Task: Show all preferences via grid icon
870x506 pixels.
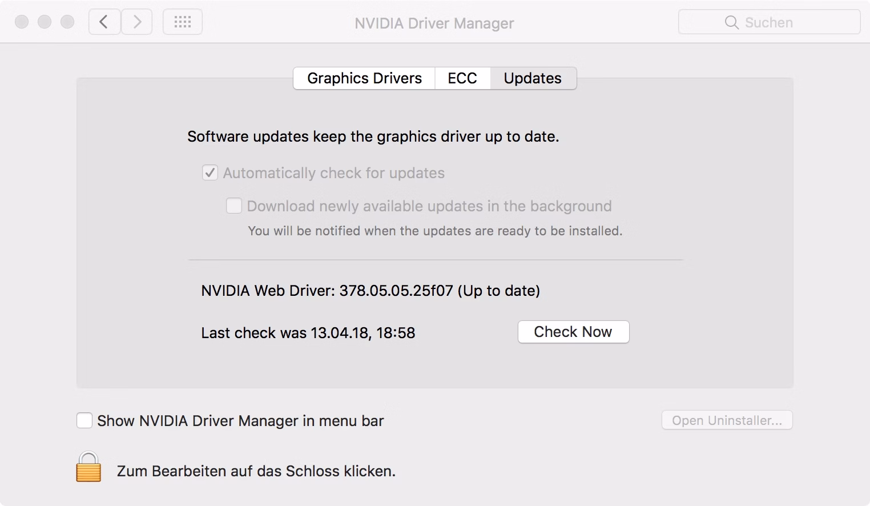Action: 182,22
